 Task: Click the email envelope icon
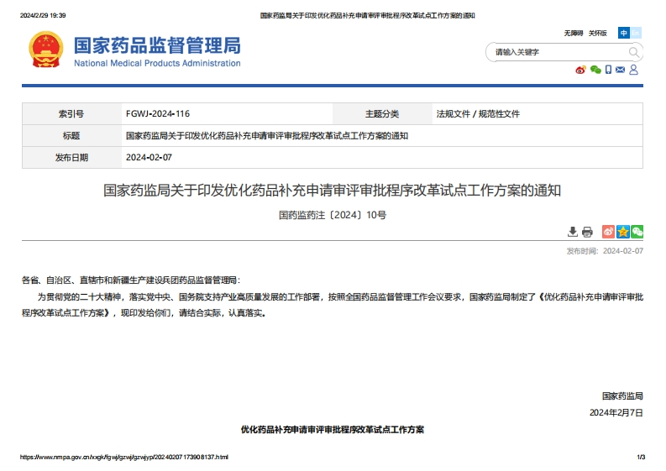tap(620, 70)
